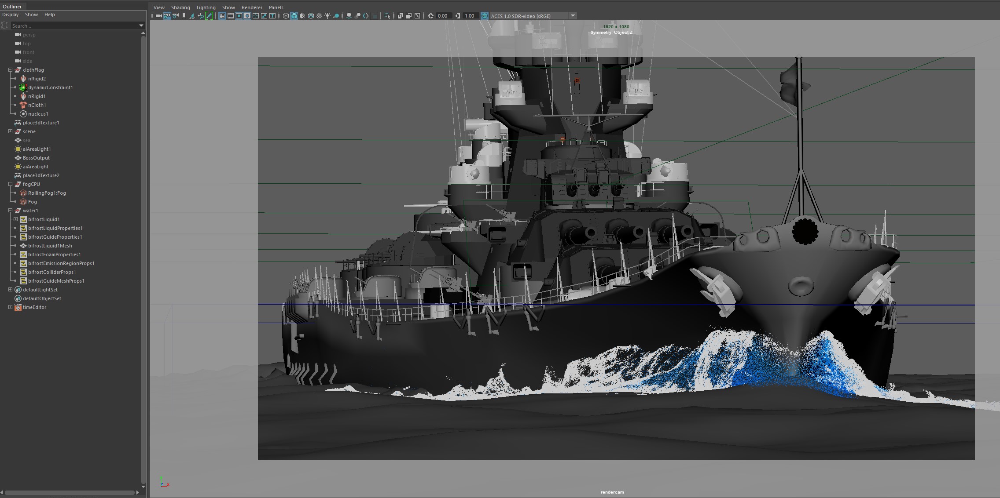Select the nCloth1 item in the Outliner
This screenshot has height=498, width=1000.
(x=37, y=105)
